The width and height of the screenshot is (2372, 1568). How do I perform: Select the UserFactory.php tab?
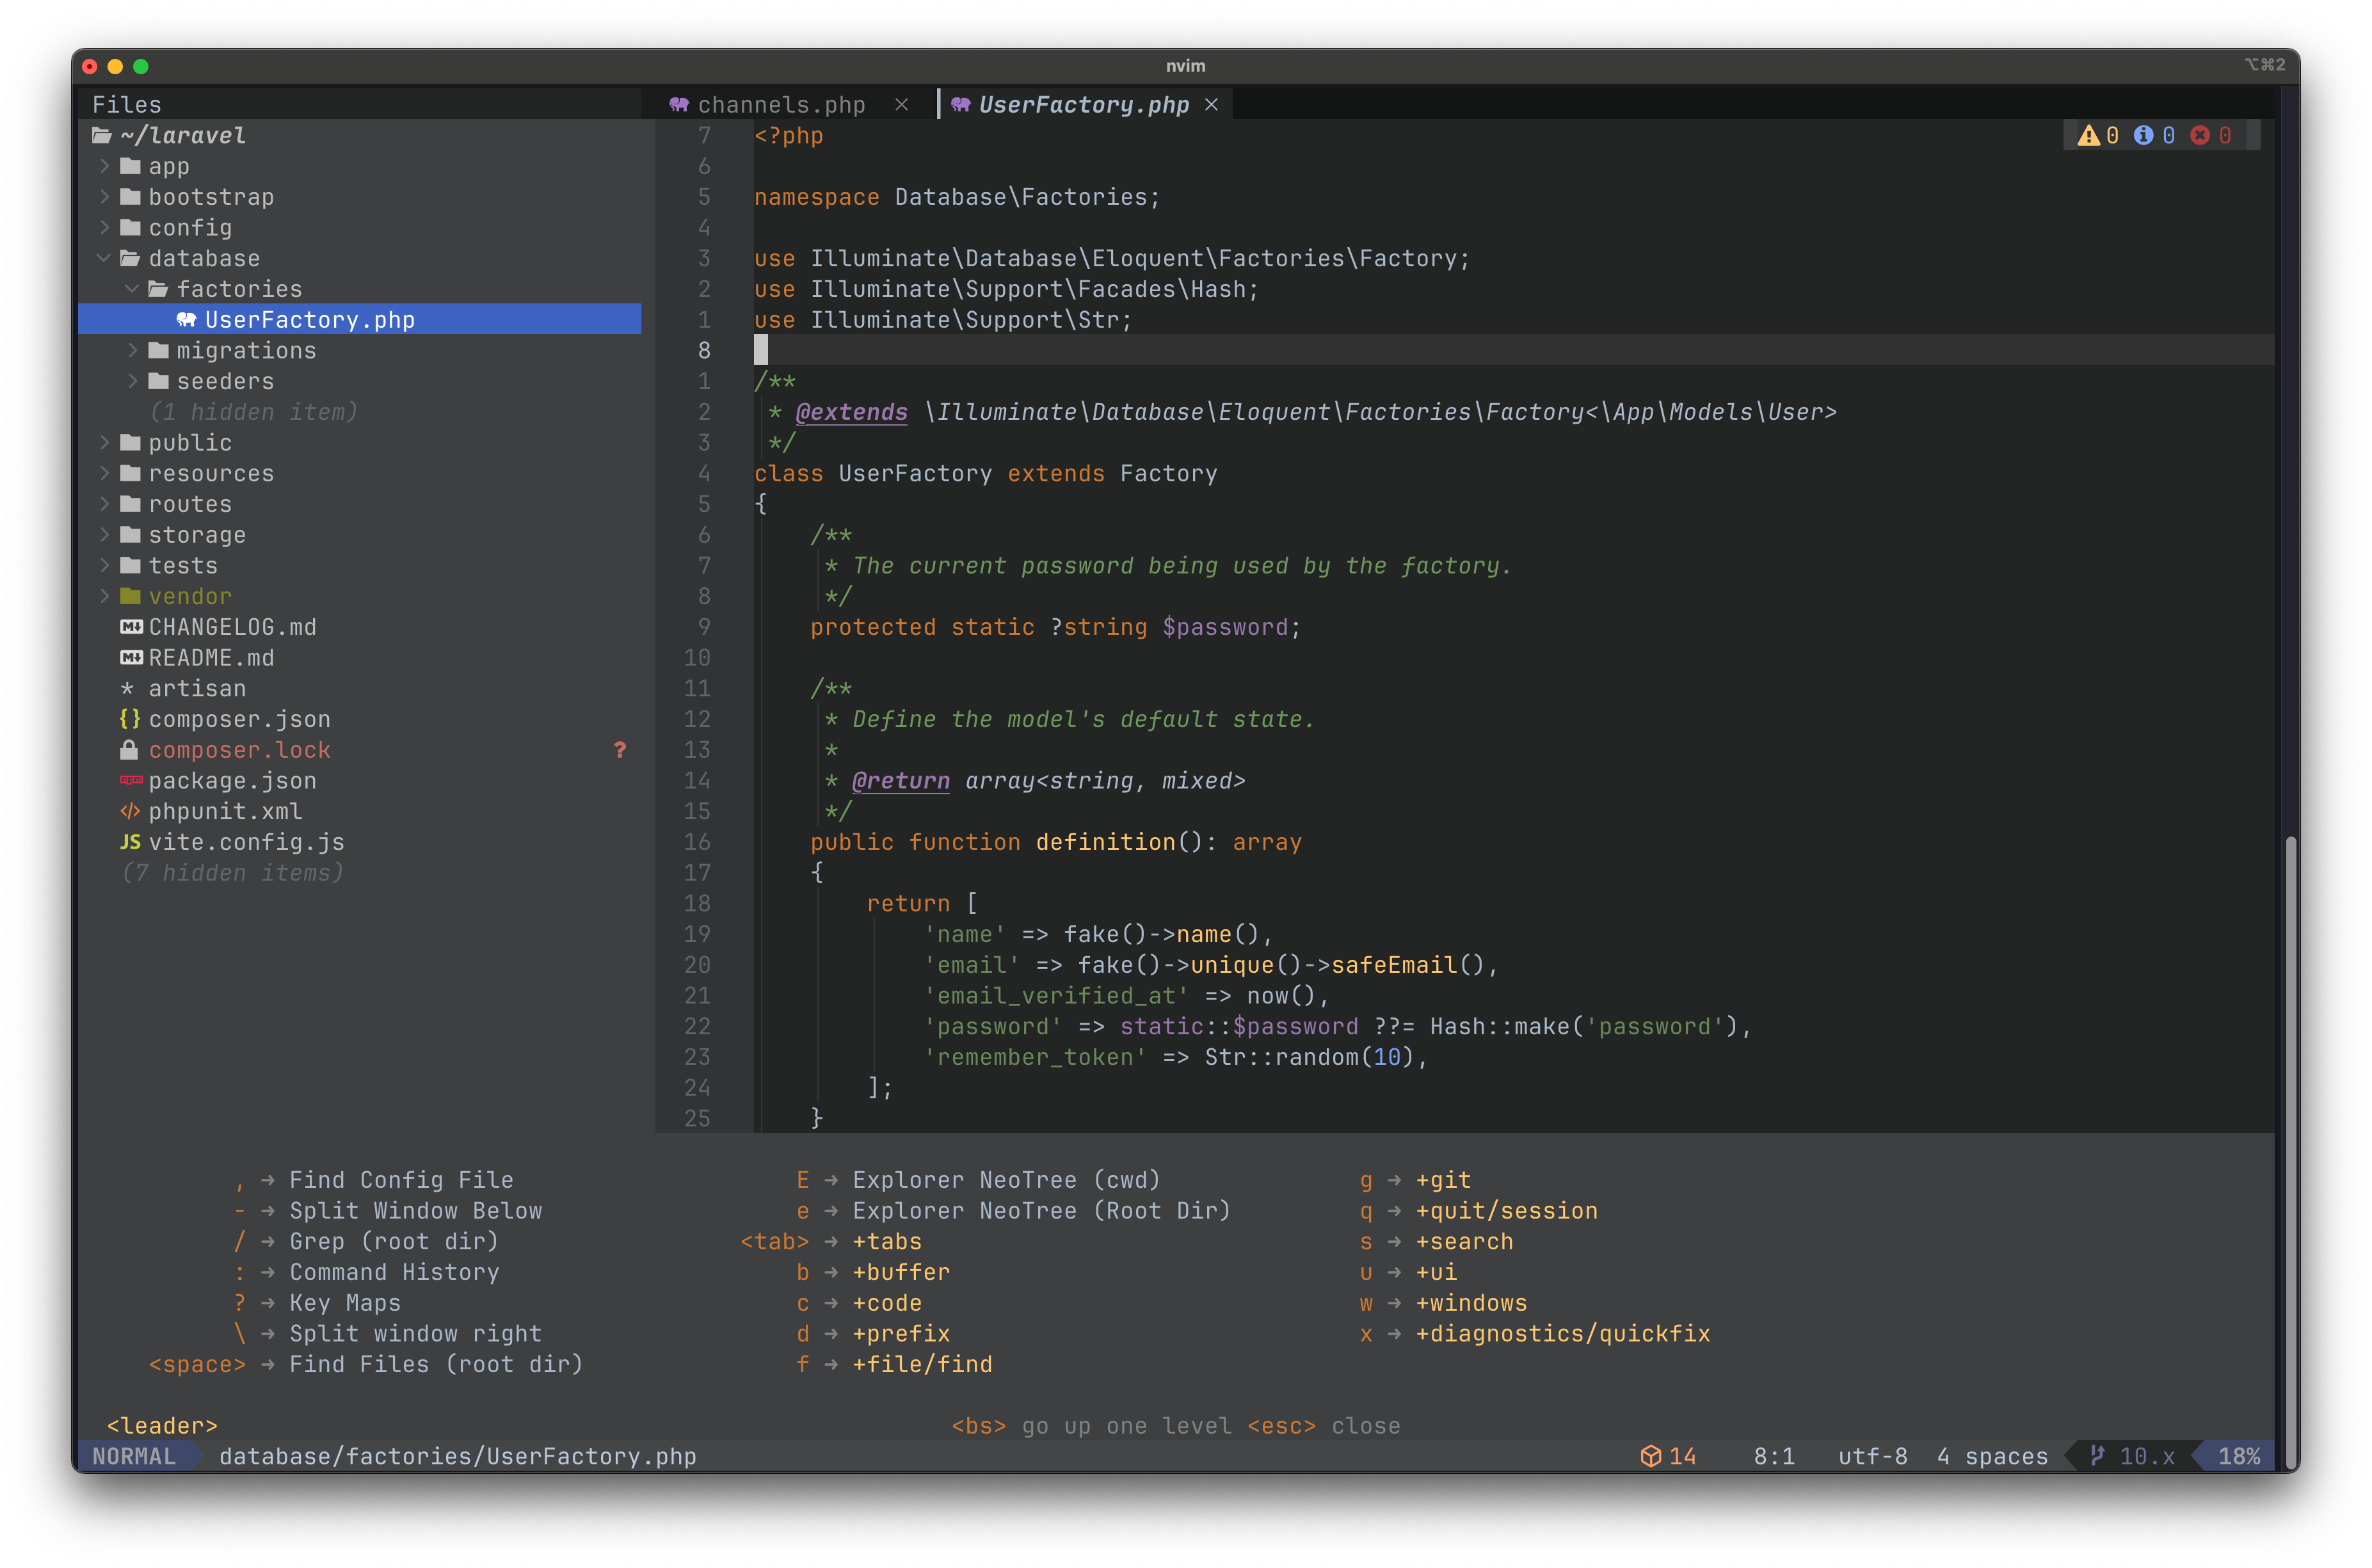coord(1083,105)
